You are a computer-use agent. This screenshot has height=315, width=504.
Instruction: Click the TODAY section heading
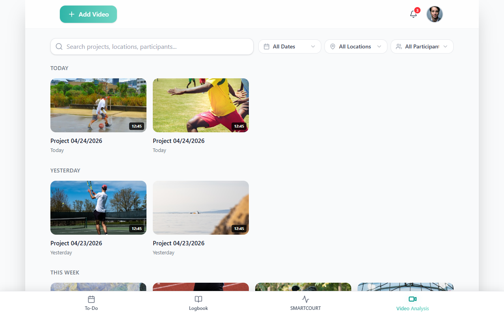coord(59,68)
